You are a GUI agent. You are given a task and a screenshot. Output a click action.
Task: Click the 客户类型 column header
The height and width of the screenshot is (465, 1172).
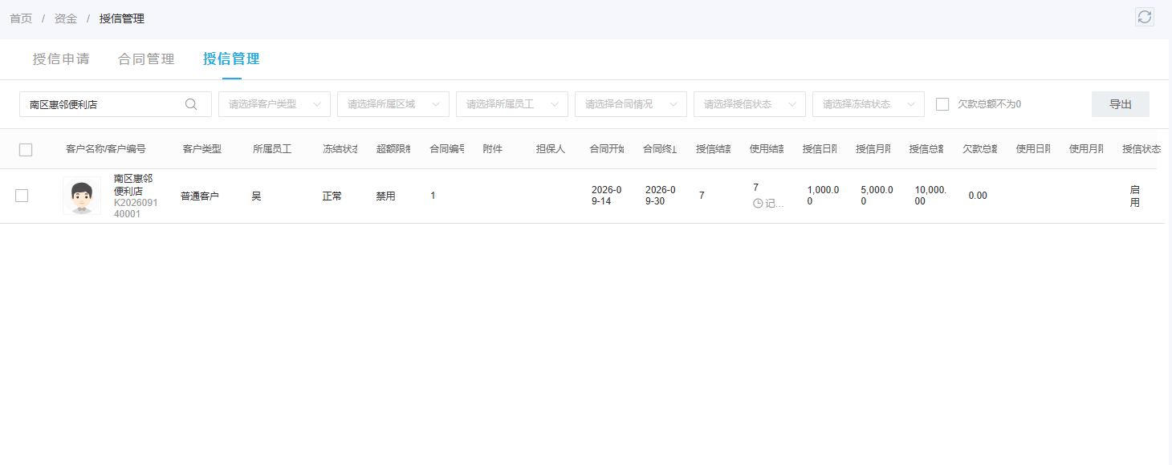click(202, 149)
